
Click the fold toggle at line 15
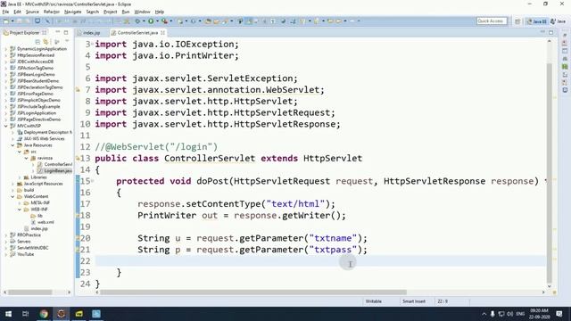pyautogui.click(x=93, y=180)
